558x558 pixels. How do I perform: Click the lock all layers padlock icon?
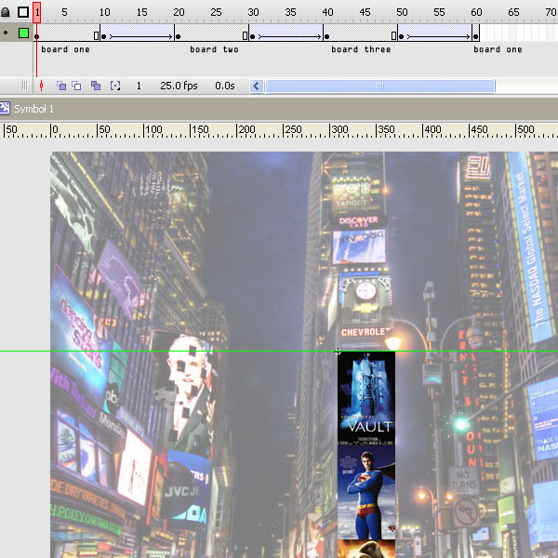tap(5, 12)
